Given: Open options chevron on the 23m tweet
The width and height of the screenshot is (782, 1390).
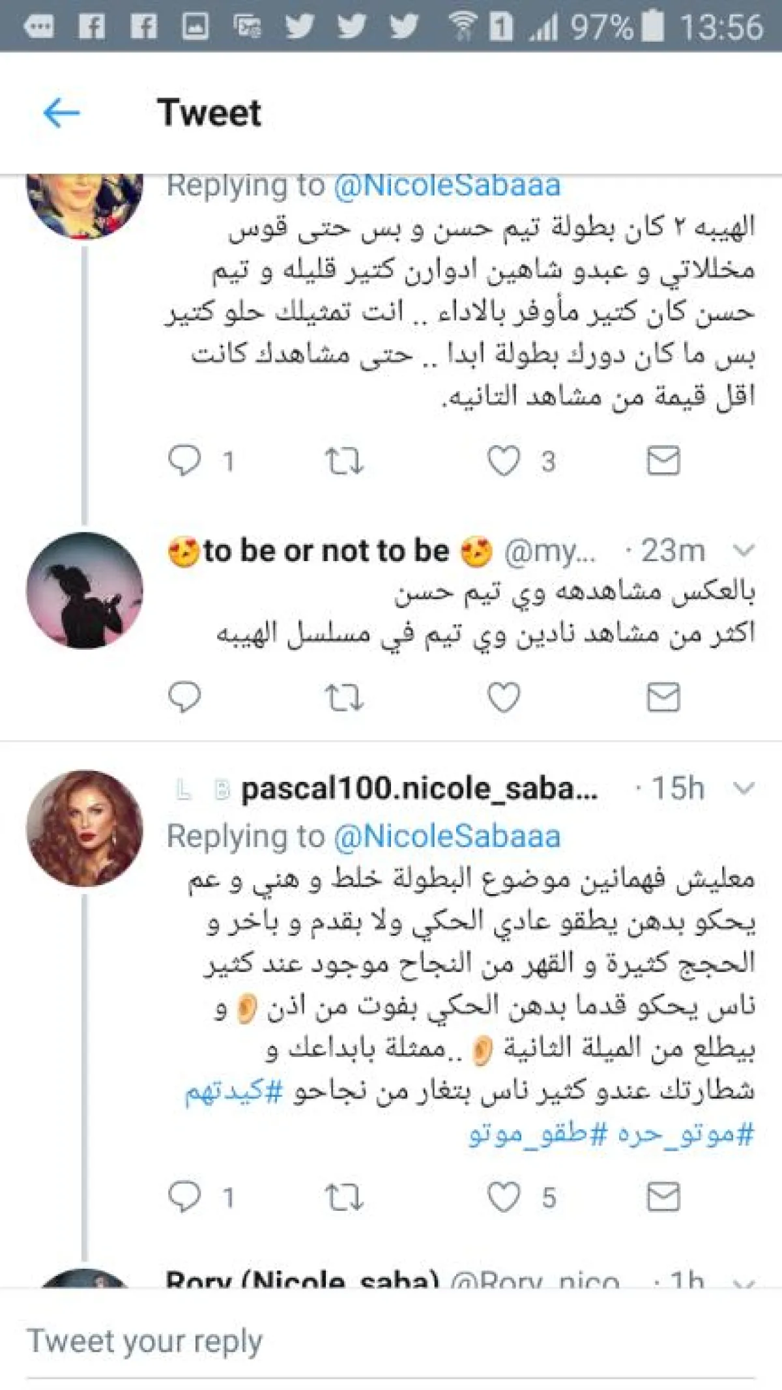Looking at the screenshot, I should coord(743,551).
